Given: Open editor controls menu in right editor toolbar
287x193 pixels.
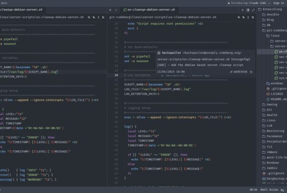Looking at the screenshot, I should (253, 17).
